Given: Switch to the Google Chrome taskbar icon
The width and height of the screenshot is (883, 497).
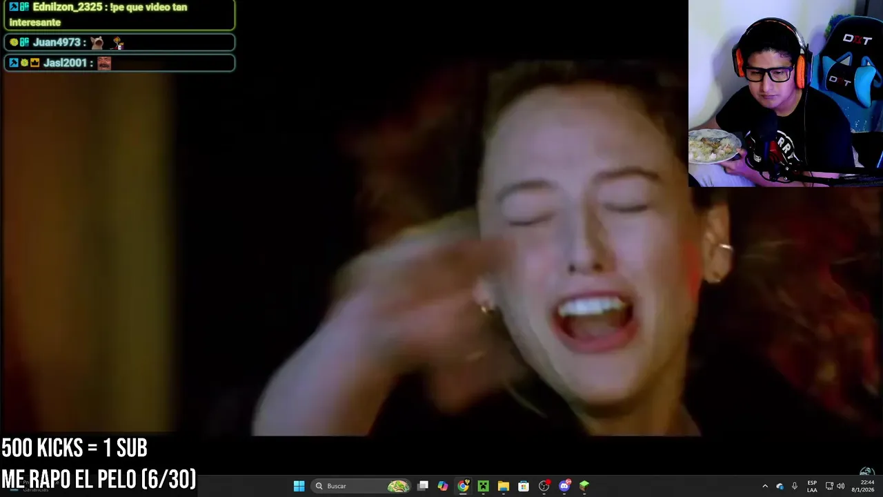Looking at the screenshot, I should [x=463, y=486].
